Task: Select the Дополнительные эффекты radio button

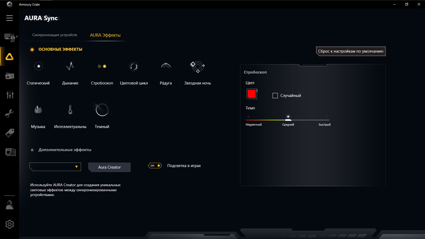Action: 32,150
